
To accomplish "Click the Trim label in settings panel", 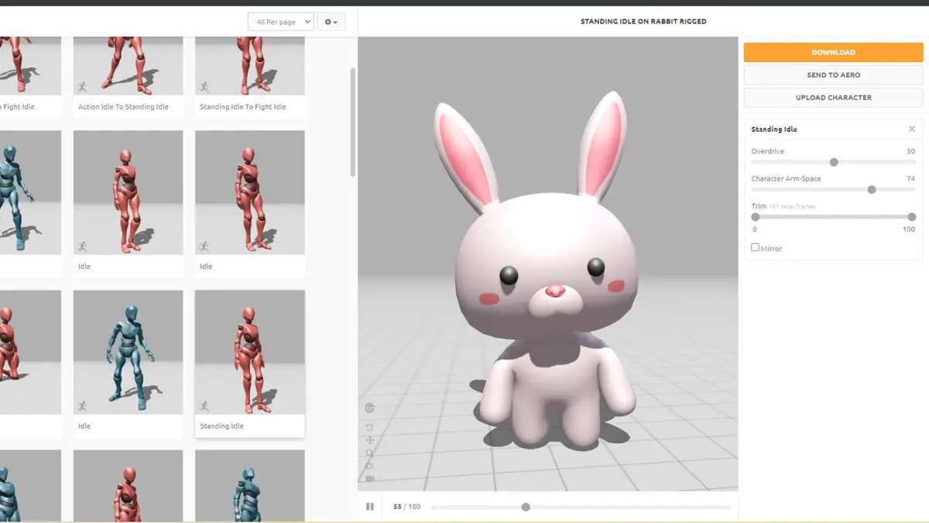I will click(759, 206).
